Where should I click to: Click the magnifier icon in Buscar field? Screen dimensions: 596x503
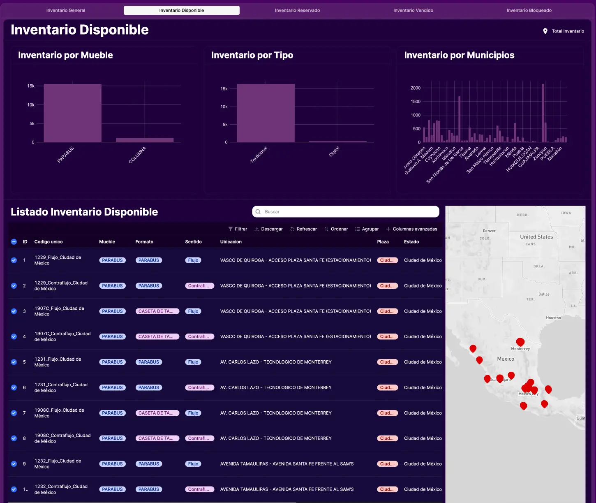coord(258,212)
